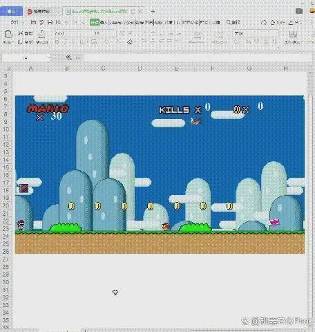Click the percent style icon

248,42
